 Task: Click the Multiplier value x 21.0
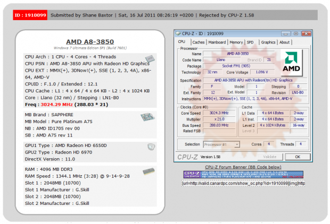pos(219,119)
